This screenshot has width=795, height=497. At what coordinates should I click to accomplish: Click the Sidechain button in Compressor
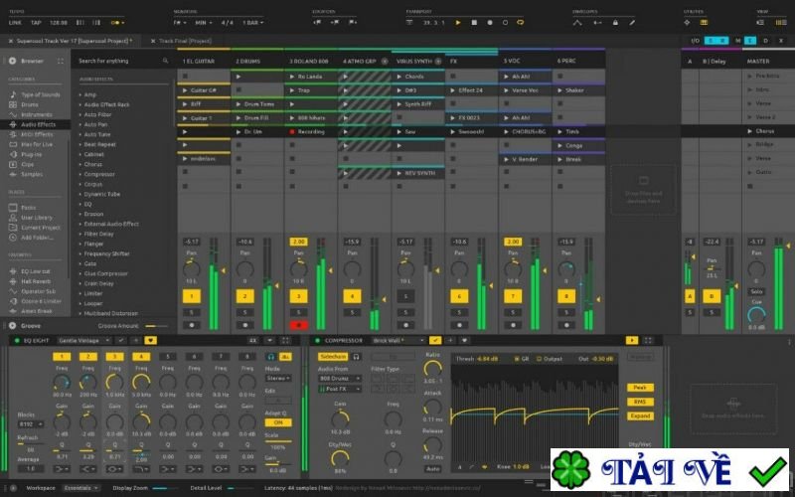click(x=332, y=356)
